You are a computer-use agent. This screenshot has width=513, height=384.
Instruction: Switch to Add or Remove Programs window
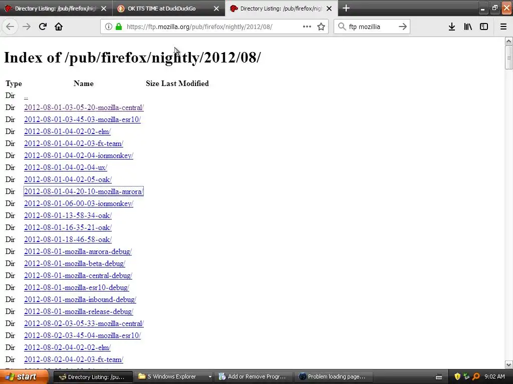254,377
